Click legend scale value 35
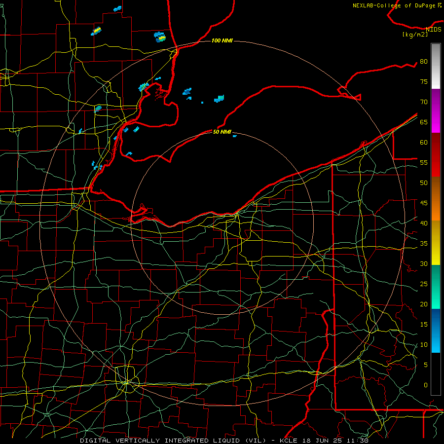 click(x=424, y=244)
